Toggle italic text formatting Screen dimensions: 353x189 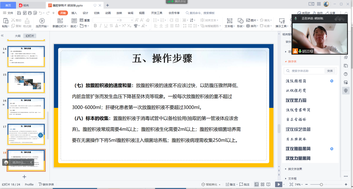(101, 26)
